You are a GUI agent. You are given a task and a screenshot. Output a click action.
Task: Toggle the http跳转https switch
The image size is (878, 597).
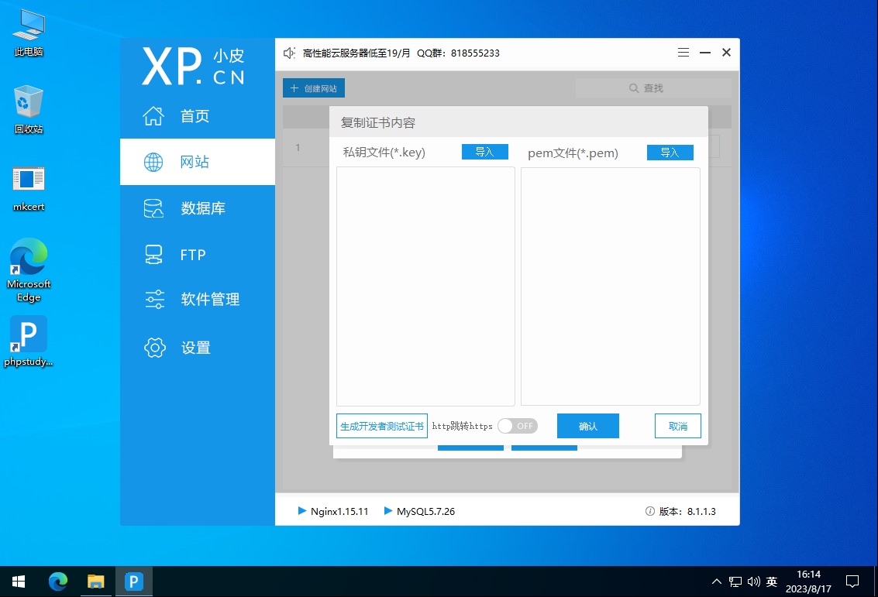click(x=518, y=427)
